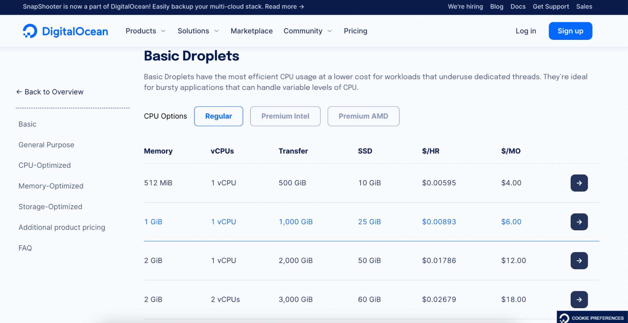Expand the Products menu
Screen dimensions: 628x323
pyautogui.click(x=145, y=31)
